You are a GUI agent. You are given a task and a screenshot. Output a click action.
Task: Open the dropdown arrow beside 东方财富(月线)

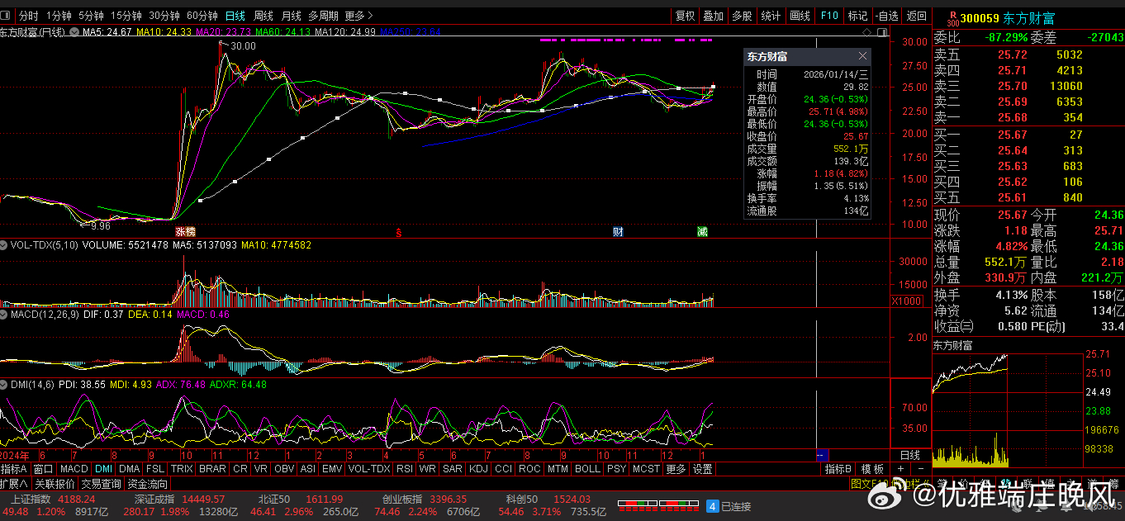pos(74,32)
